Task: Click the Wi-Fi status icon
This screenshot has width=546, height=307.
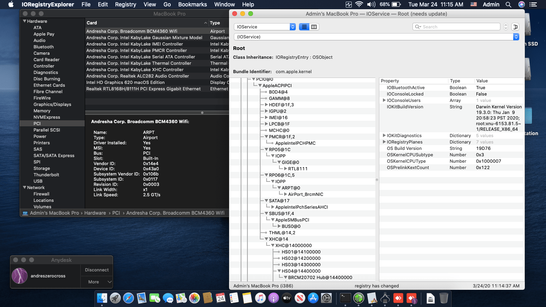Action: 359,4
